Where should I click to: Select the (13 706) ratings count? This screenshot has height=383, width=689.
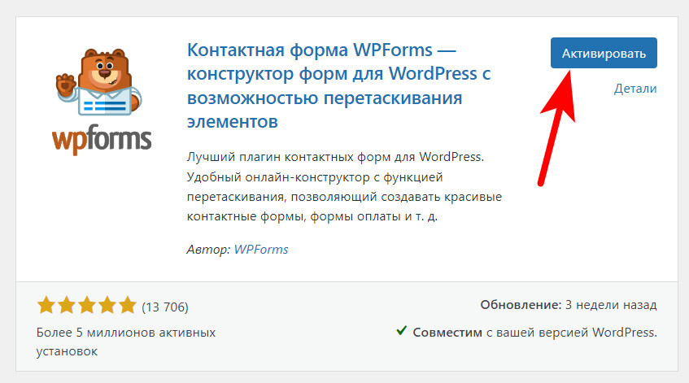point(165,307)
